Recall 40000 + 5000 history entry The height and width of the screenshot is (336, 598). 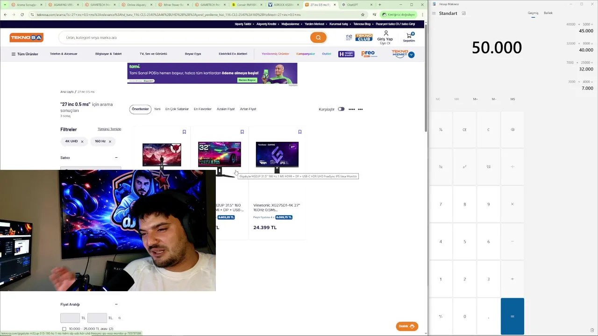tap(579, 28)
